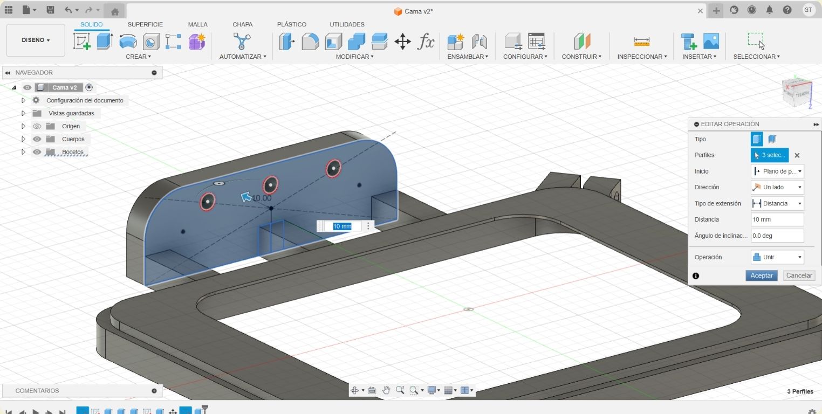Toggle visibility of Cama v2 component
This screenshot has width=822, height=414.
[27, 87]
